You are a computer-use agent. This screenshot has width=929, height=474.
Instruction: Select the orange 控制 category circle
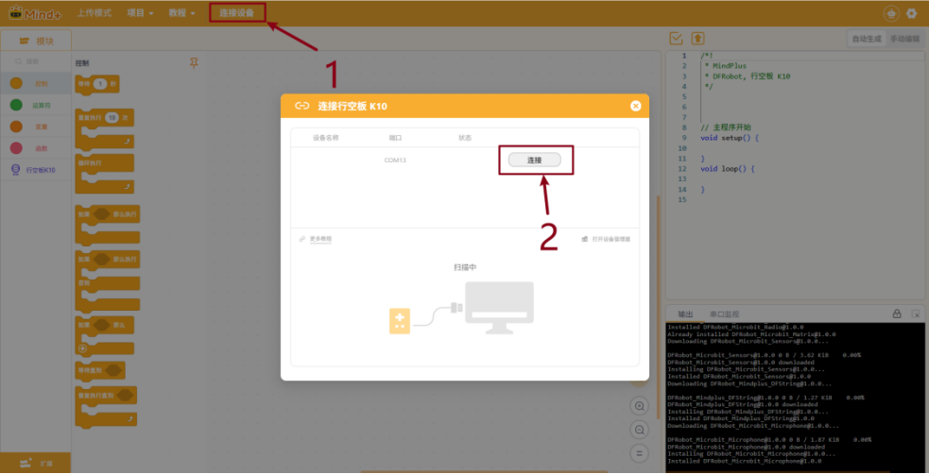17,83
